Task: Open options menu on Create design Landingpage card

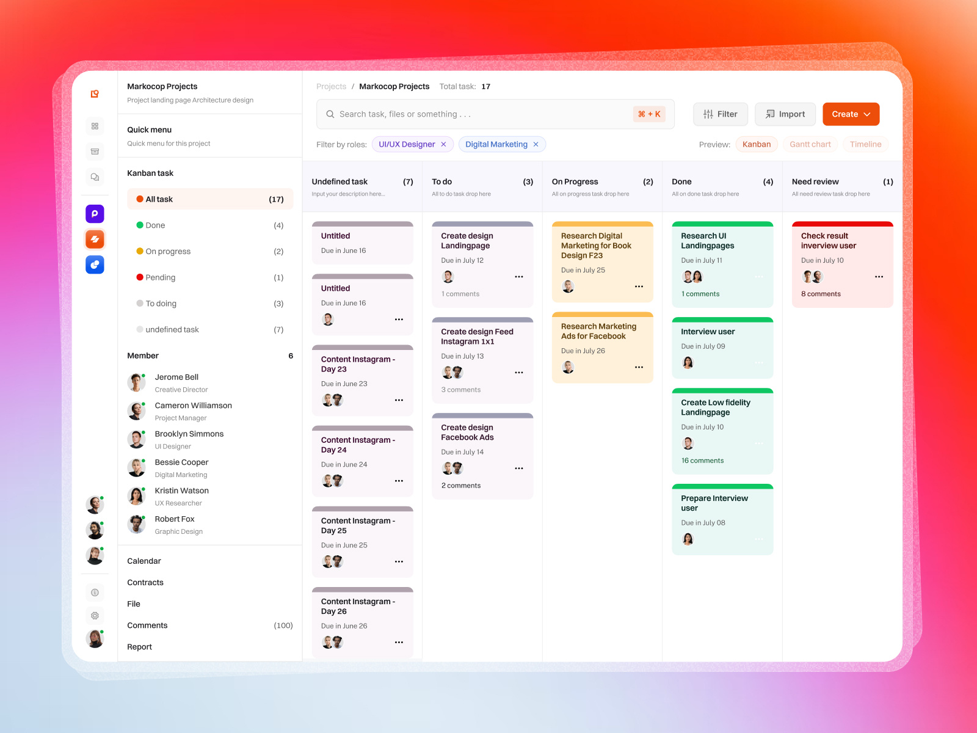Action: [x=518, y=277]
